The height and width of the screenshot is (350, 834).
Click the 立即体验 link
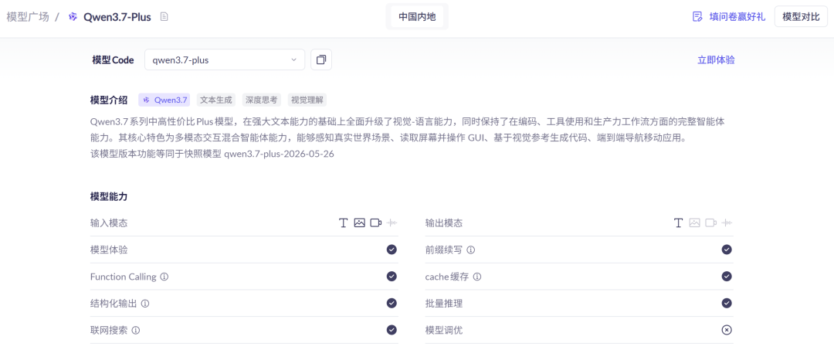(716, 60)
